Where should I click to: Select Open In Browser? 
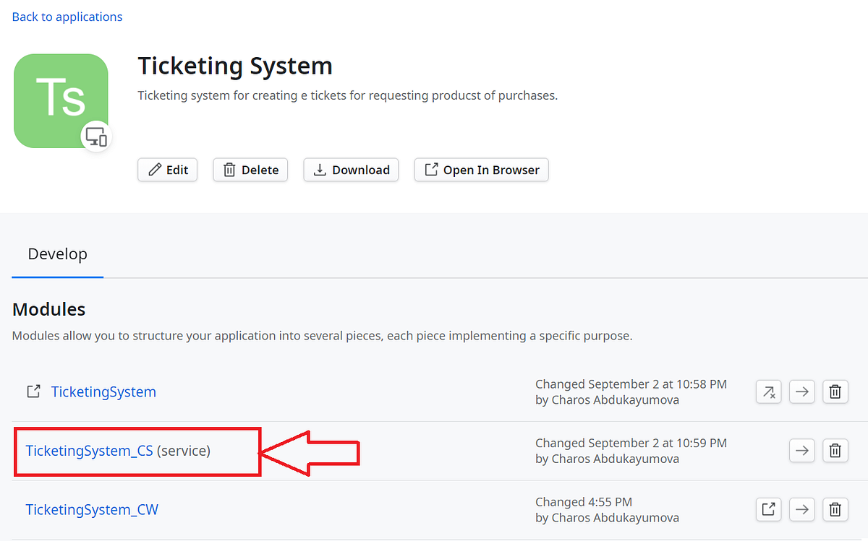point(481,170)
